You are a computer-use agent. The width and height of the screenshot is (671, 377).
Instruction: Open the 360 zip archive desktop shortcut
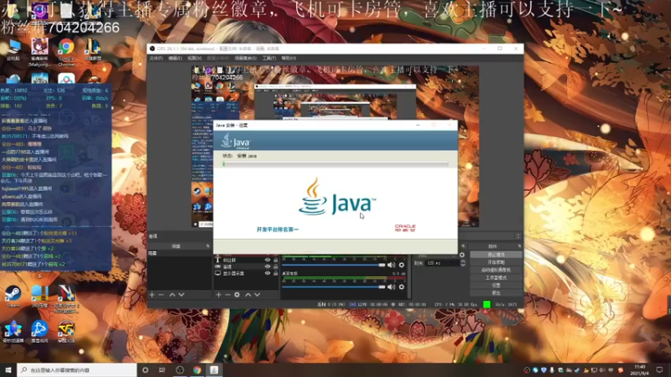tap(39, 297)
